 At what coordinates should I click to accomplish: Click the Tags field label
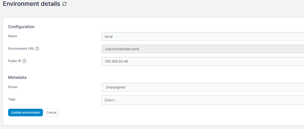coord(12,99)
